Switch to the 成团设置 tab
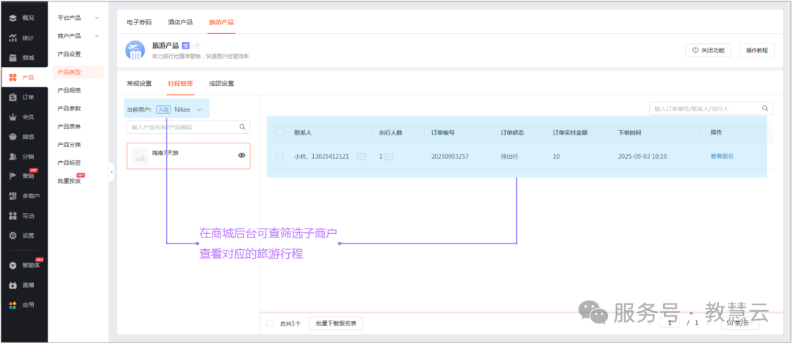This screenshot has height=344, width=794. tap(221, 84)
